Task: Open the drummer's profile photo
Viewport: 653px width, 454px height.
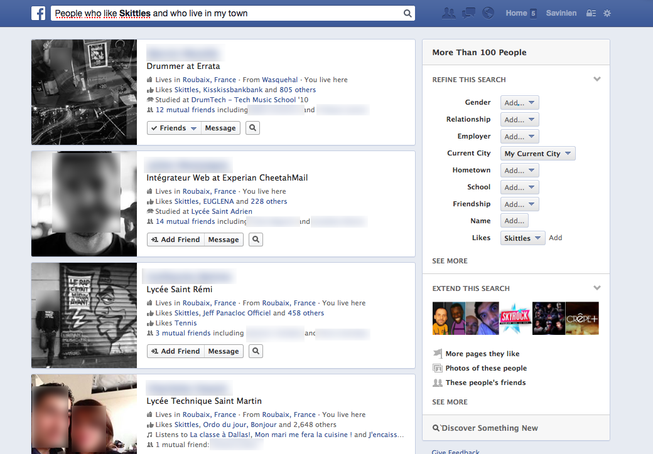Action: point(84,92)
